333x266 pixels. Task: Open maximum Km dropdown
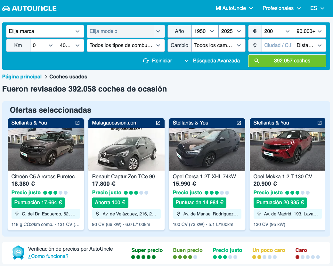tap(70, 45)
